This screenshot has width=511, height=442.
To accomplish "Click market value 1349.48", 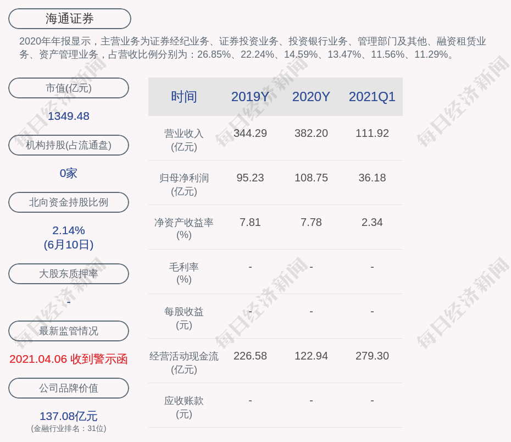I will 69,116.
